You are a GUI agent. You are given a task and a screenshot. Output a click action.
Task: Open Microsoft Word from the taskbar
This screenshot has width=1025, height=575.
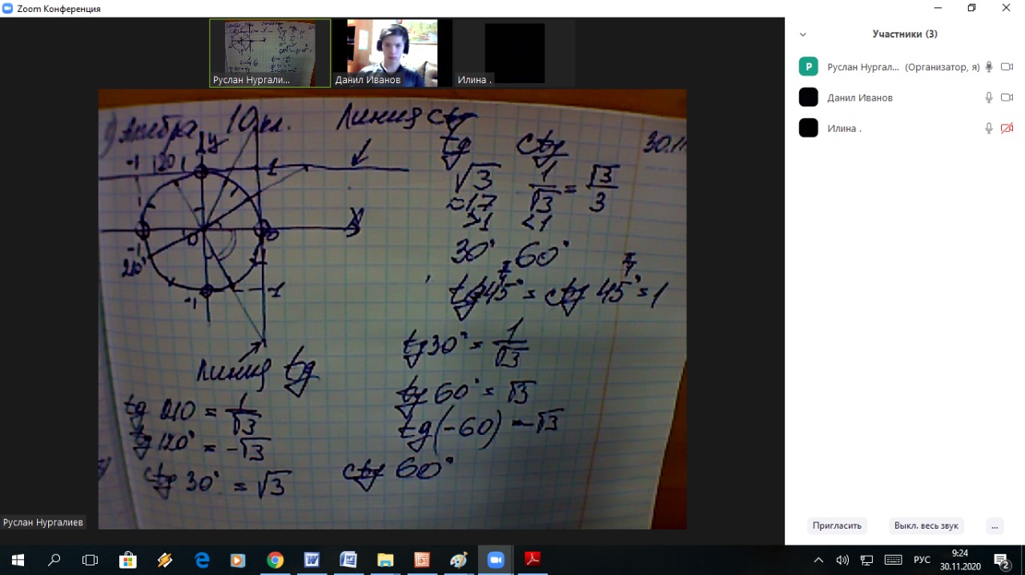312,560
